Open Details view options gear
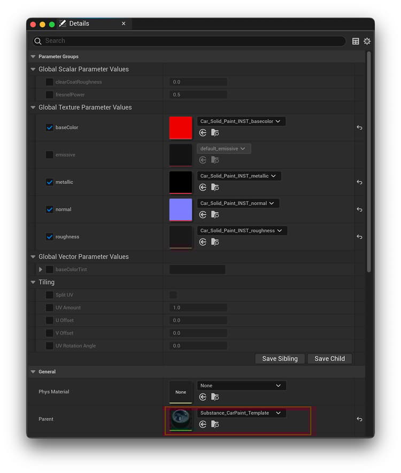Image resolution: width=401 pixels, height=473 pixels. [x=367, y=41]
